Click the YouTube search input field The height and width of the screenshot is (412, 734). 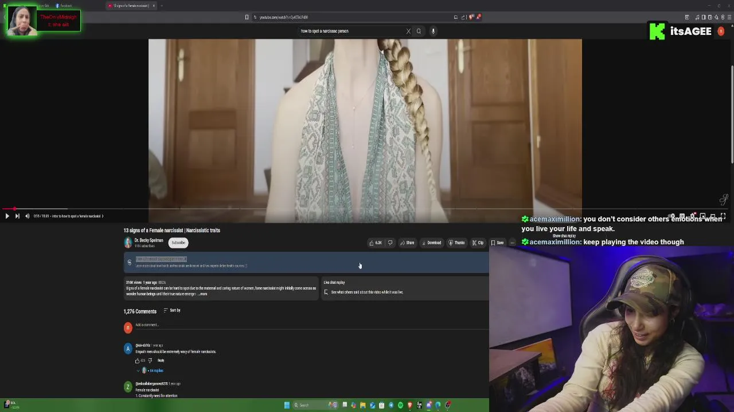350,31
